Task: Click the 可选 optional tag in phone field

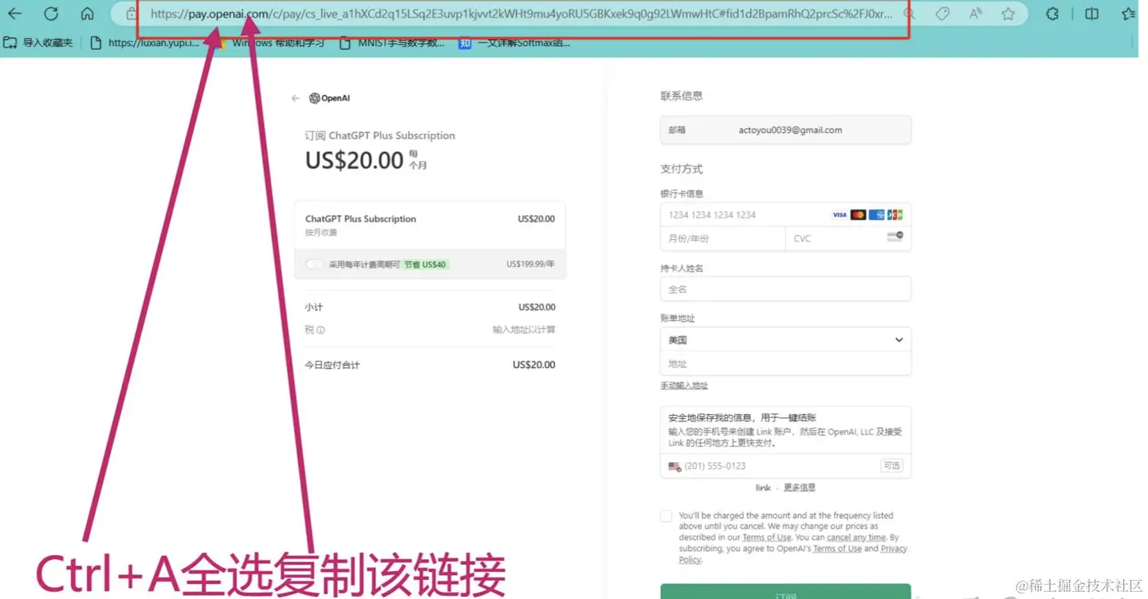Action: (x=891, y=466)
